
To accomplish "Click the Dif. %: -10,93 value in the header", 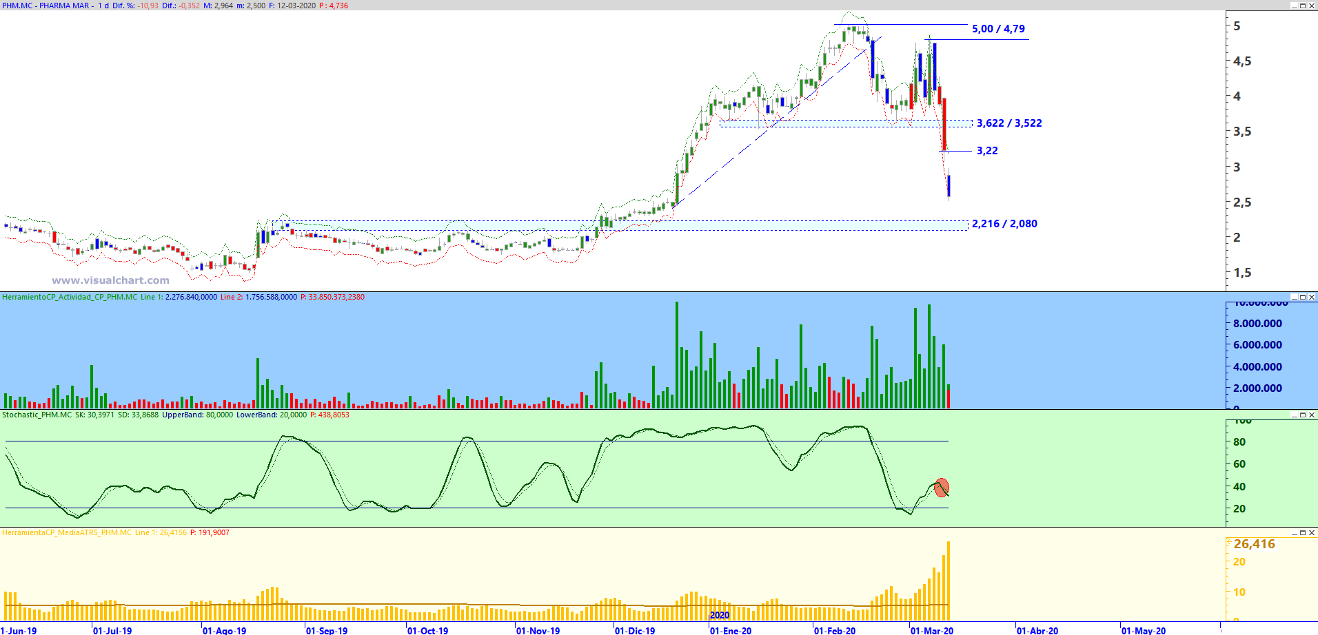I will 135,6.
